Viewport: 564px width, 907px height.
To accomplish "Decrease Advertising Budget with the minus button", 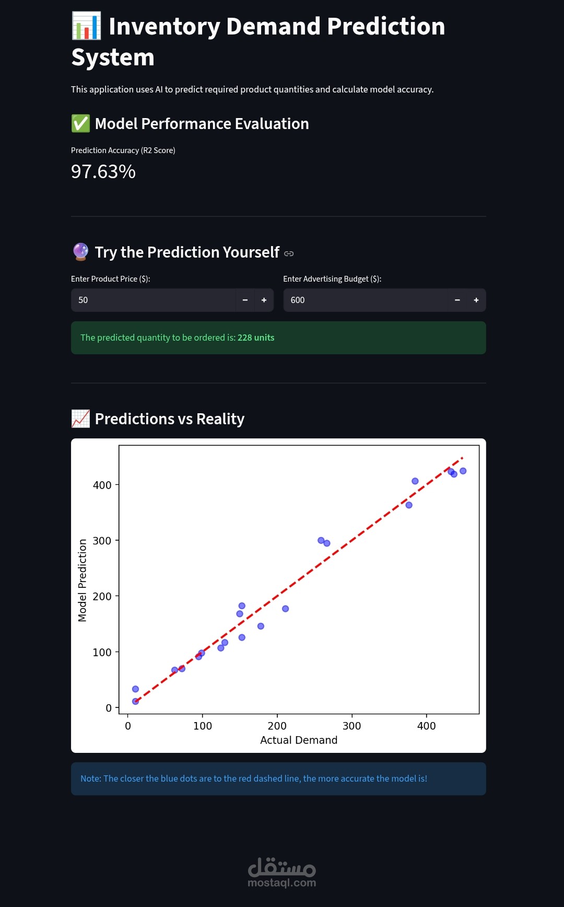I will [457, 300].
